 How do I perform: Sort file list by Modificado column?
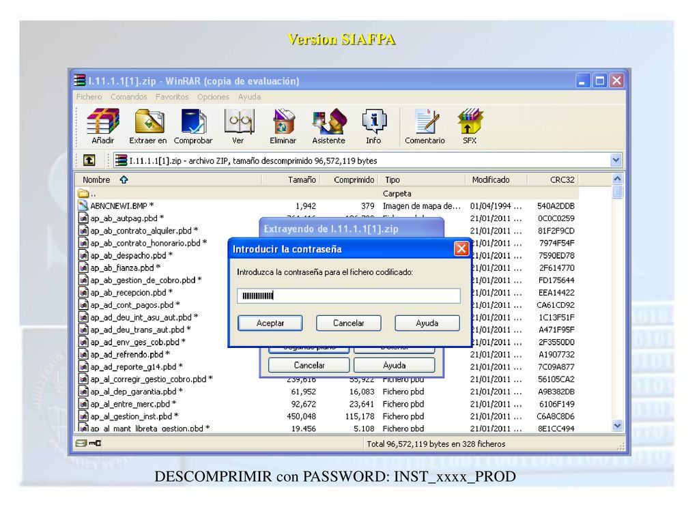[496, 179]
